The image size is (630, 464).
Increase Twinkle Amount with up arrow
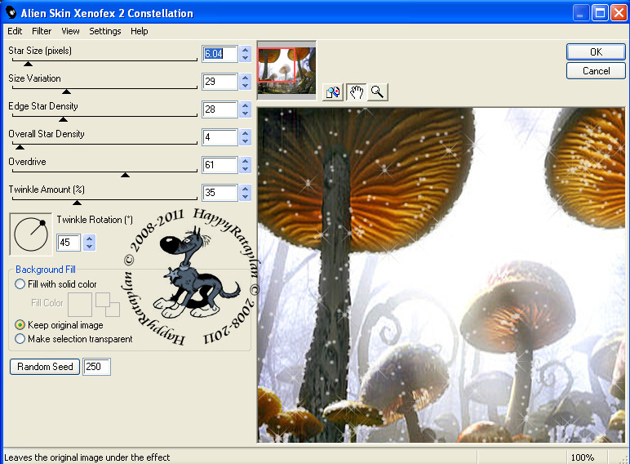[x=245, y=188]
